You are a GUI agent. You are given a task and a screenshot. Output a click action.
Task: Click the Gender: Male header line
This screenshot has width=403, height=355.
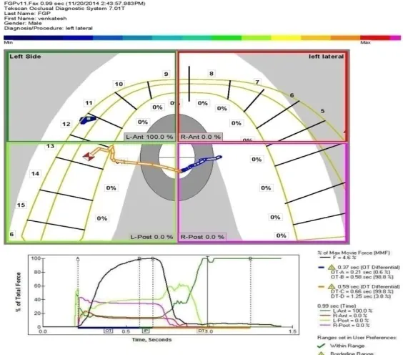23,23
